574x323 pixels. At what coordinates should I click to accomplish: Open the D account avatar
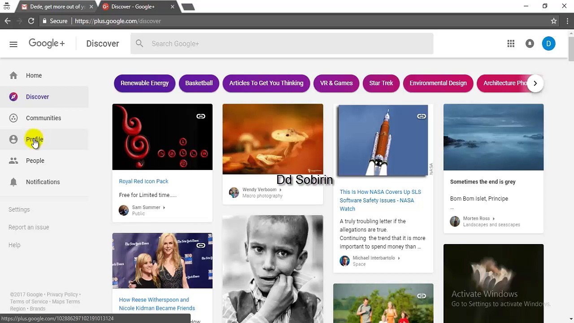[548, 44]
